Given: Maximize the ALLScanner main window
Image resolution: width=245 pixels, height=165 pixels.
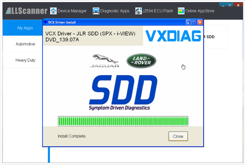Looking at the screenshot, I should (230, 5).
